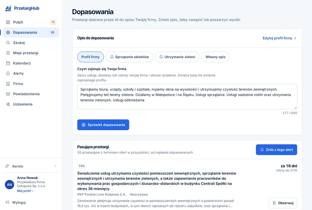Click the text area resize handle
The height and width of the screenshot is (210, 312).
pyautogui.click(x=296, y=108)
